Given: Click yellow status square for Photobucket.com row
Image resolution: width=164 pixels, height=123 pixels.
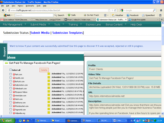Looking at the screenshot, I should 49,105.
